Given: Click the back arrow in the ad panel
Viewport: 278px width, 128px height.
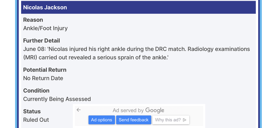Looking at the screenshot, I should pyautogui.click(x=79, y=110).
